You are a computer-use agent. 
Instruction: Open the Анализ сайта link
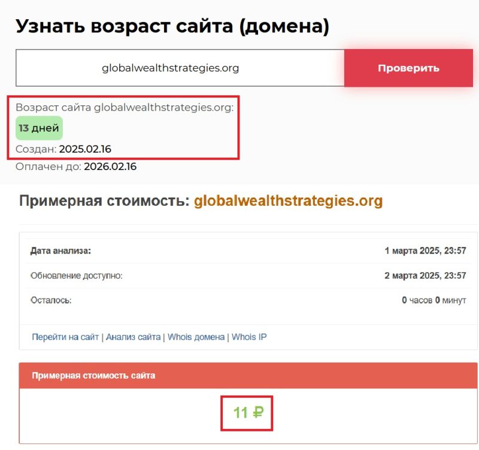[134, 337]
